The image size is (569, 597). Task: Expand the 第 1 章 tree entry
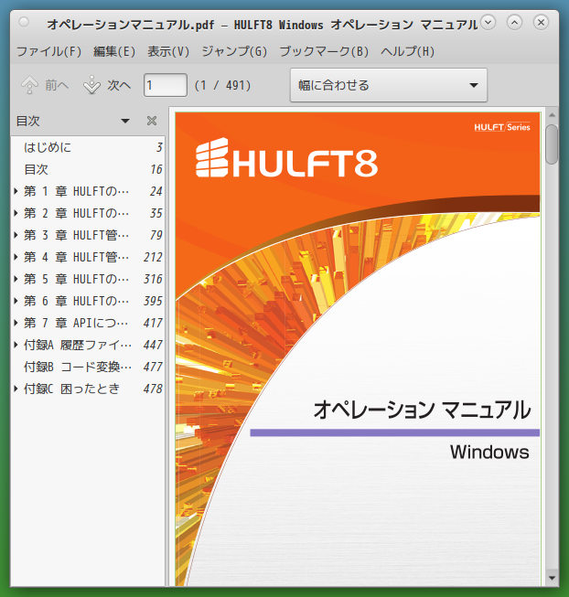coord(16,191)
